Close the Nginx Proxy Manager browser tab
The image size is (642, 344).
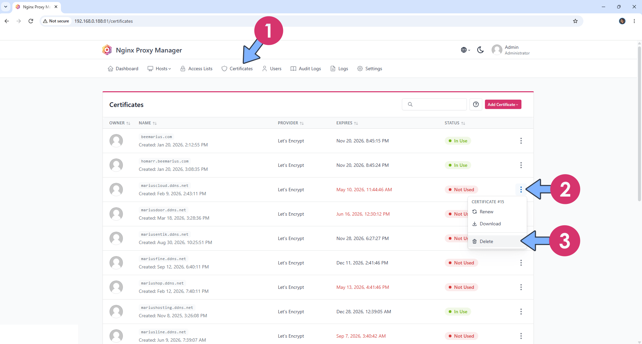[x=56, y=7]
